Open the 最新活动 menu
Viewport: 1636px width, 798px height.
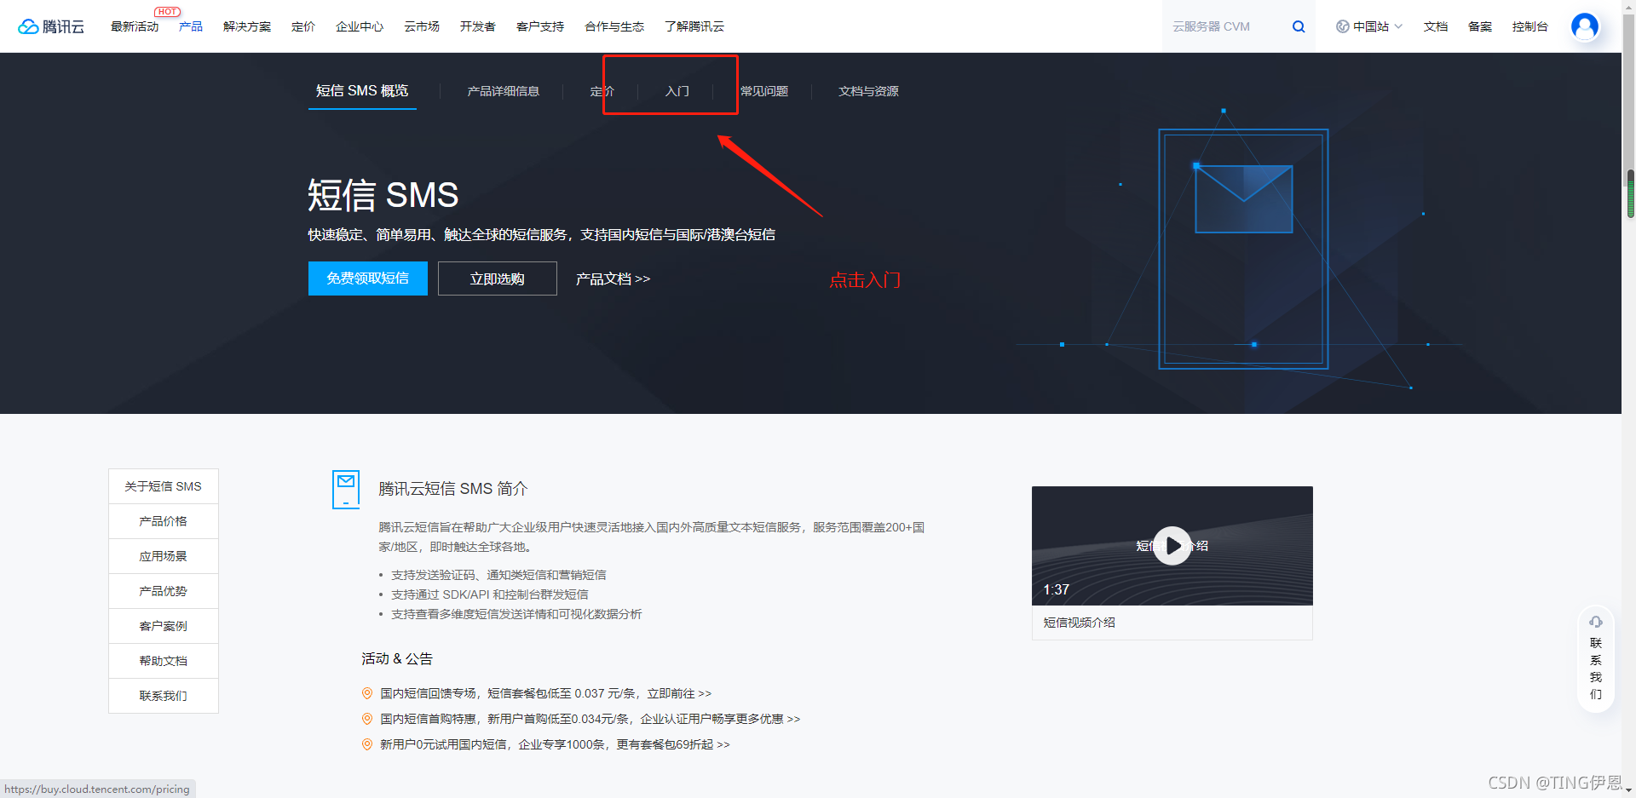135,26
